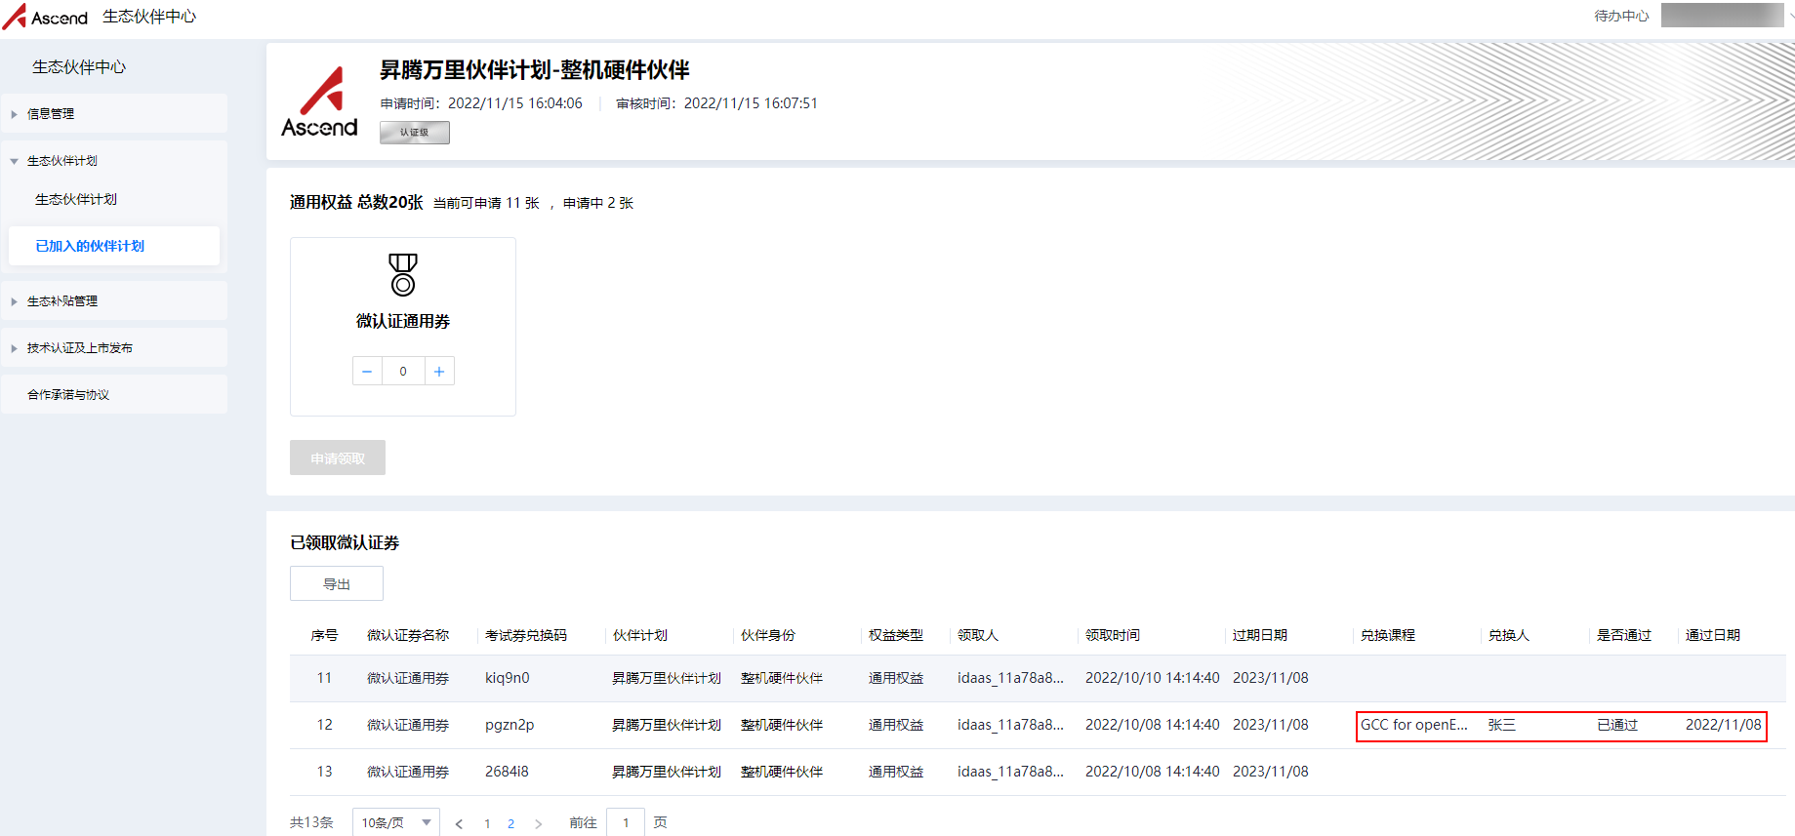
Task: Click the 序号 column header
Action: click(x=324, y=635)
